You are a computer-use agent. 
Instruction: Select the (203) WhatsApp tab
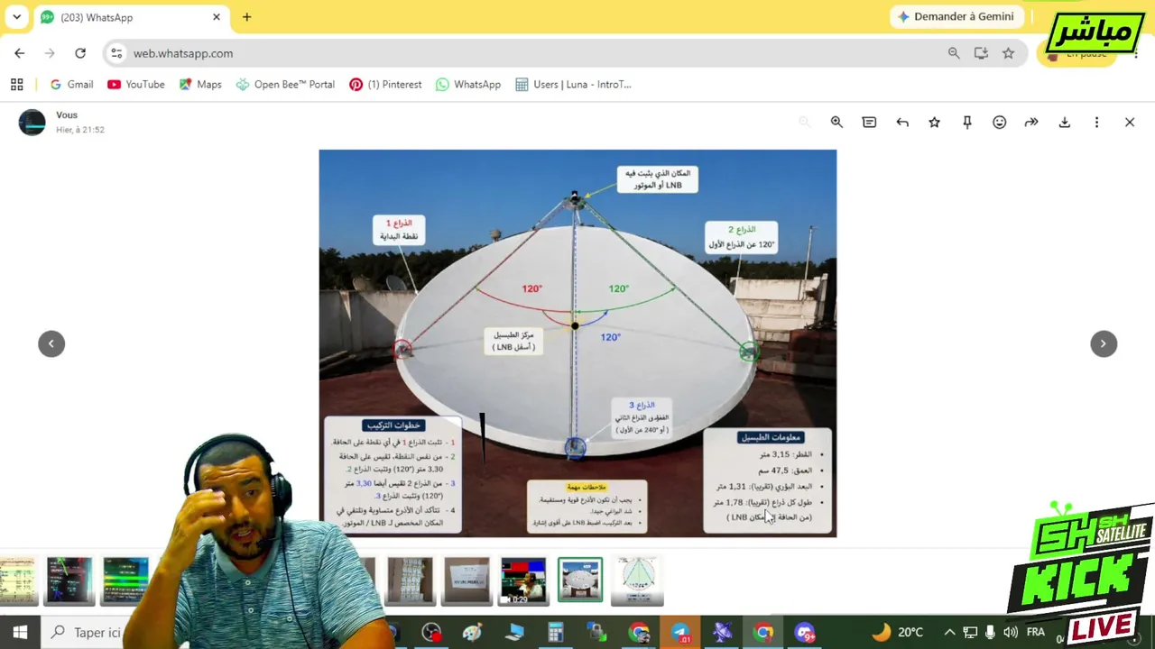[x=131, y=17]
